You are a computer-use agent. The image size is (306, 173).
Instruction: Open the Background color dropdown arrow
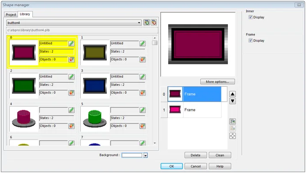pos(145,155)
